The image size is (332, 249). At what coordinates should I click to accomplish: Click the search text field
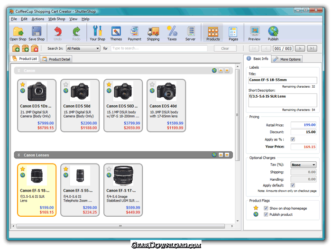click(159, 48)
